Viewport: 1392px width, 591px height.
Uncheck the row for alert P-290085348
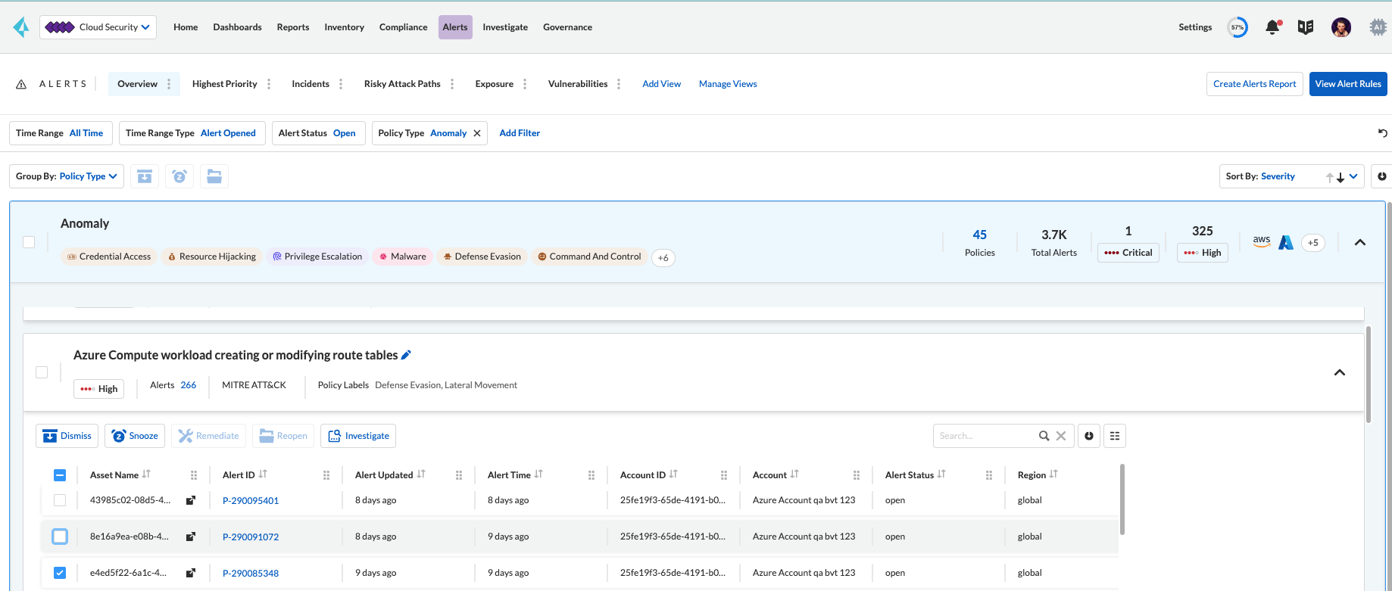pyautogui.click(x=60, y=573)
